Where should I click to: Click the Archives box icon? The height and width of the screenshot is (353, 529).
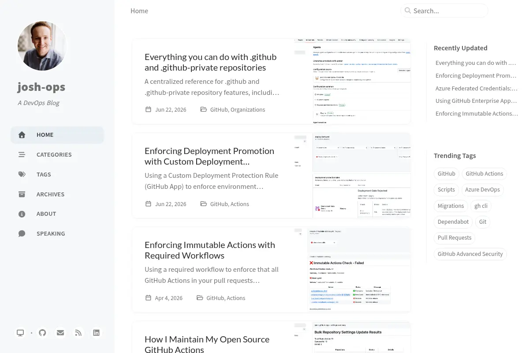22,194
